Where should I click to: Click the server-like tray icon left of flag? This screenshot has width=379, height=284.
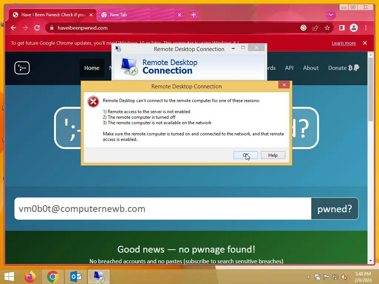coord(317,277)
